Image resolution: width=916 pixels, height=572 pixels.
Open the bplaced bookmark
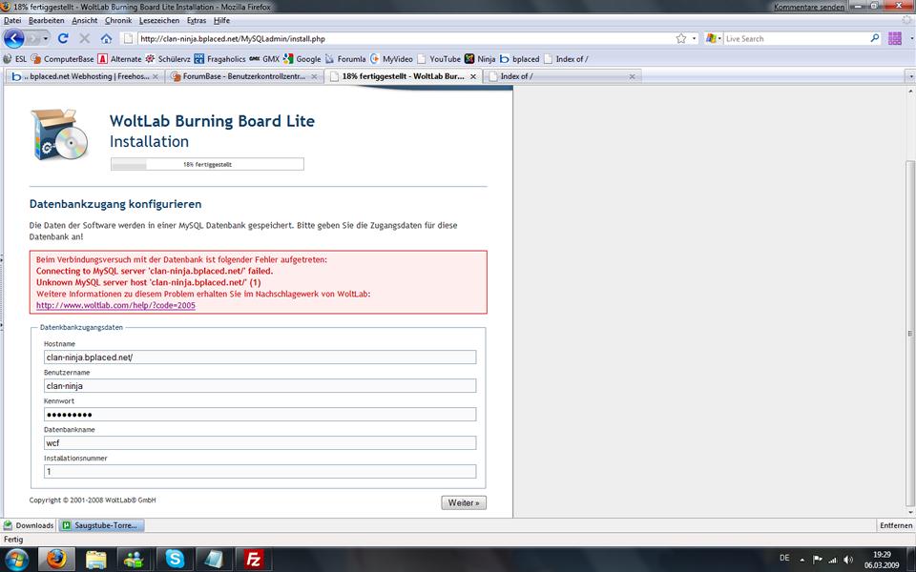(519, 59)
